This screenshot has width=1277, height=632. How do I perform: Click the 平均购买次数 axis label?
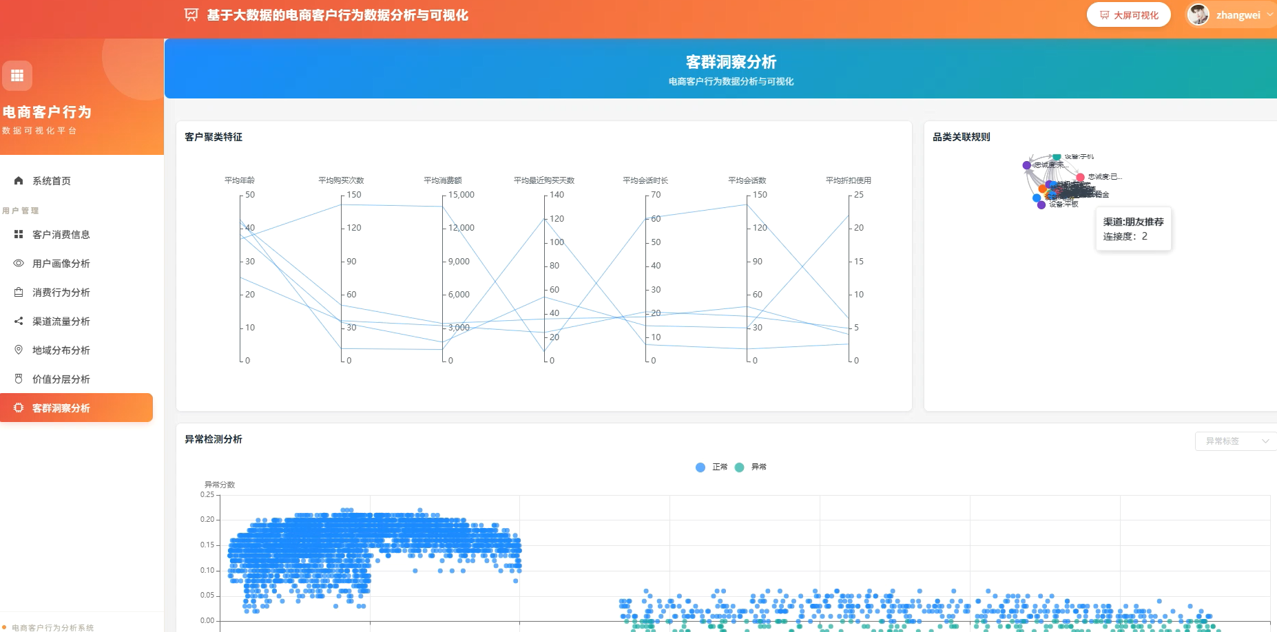(341, 180)
